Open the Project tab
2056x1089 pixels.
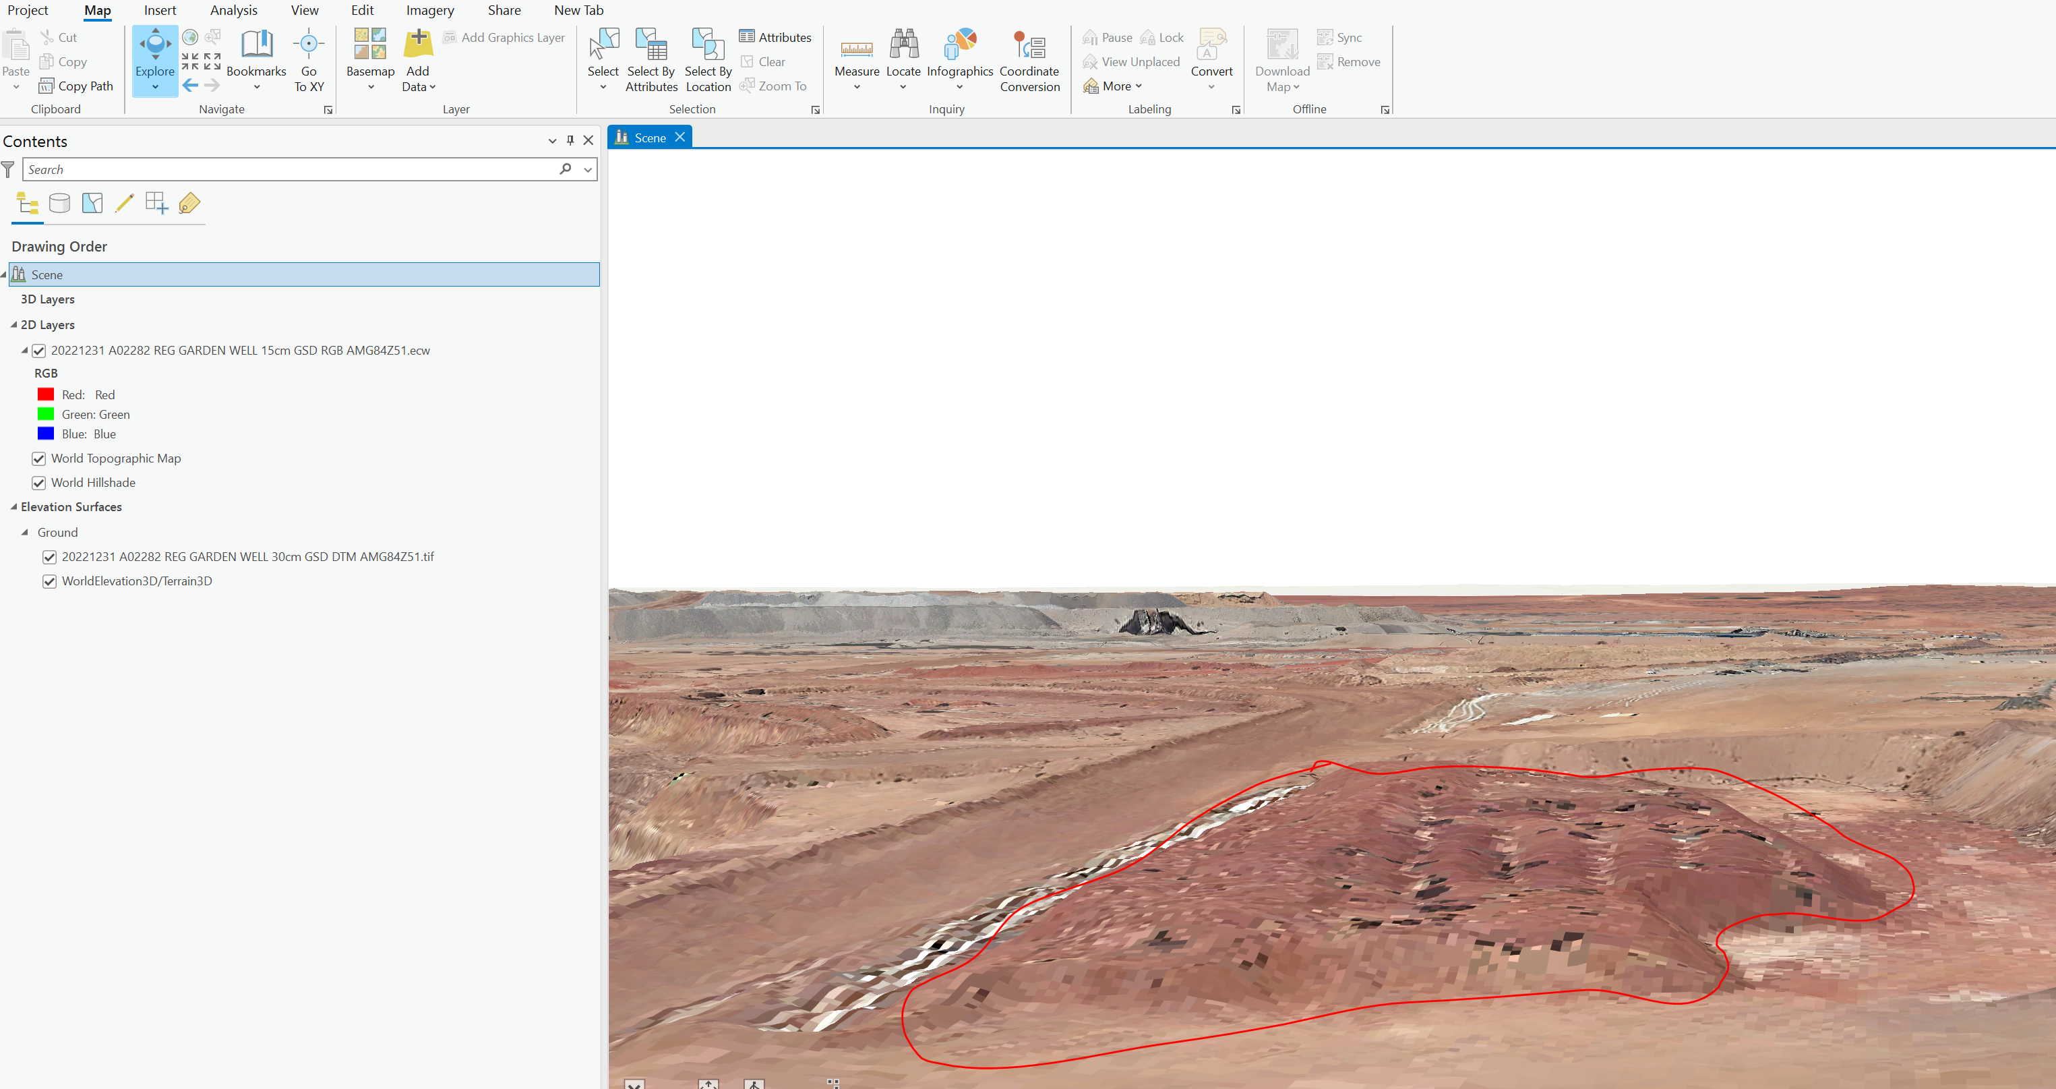click(x=28, y=10)
